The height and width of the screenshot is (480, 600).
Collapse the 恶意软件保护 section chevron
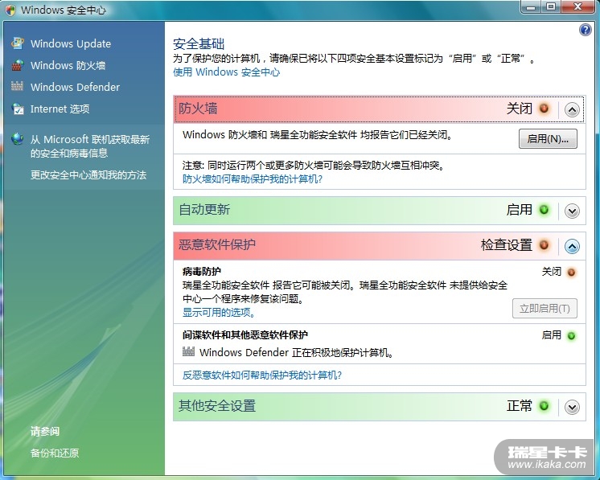click(x=572, y=246)
